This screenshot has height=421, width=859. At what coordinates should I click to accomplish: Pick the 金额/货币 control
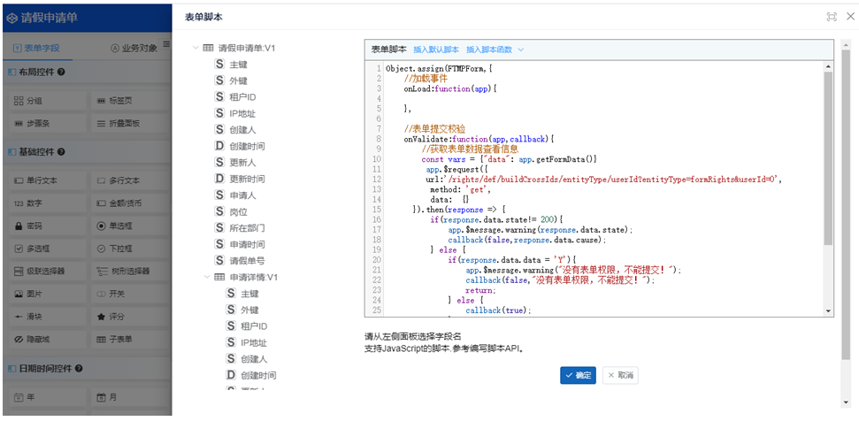[132, 203]
